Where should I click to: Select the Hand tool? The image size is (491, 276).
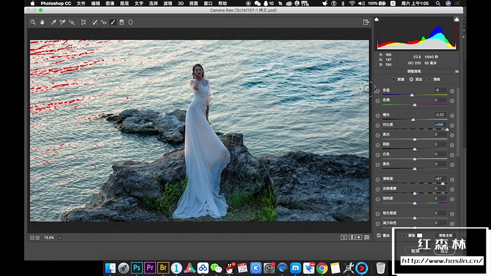[42, 23]
